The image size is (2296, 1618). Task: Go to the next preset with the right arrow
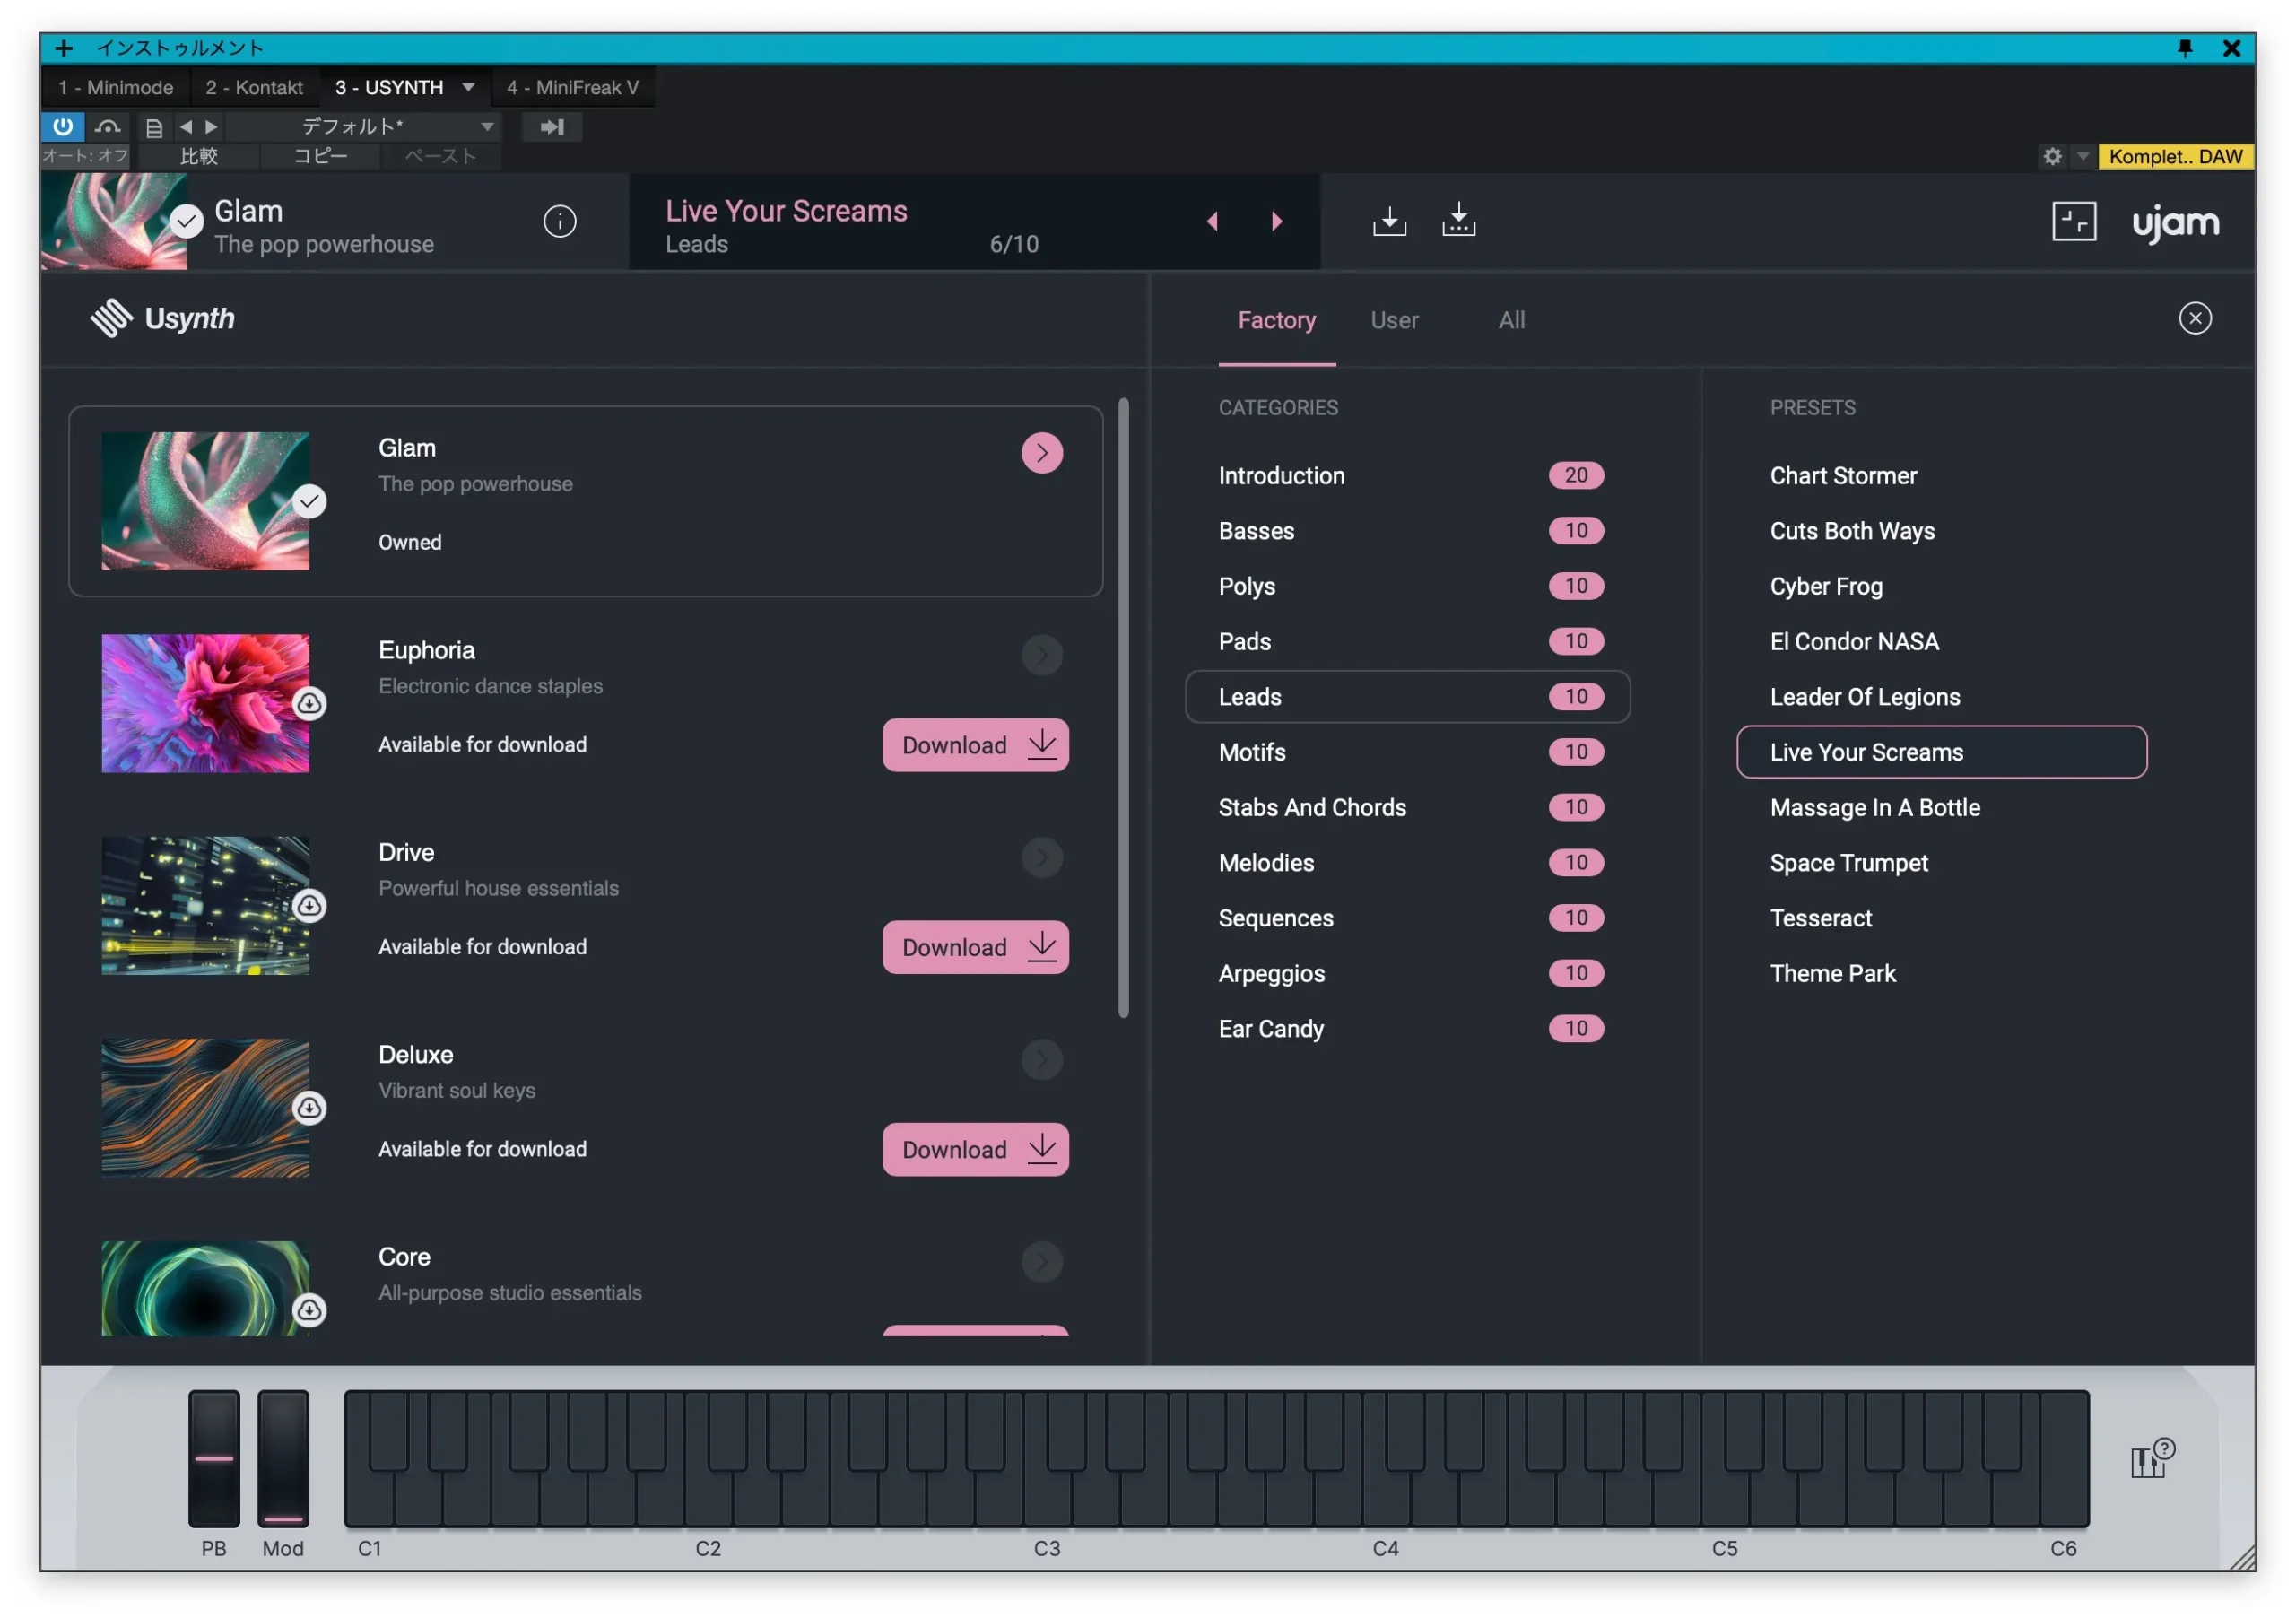click(1276, 221)
